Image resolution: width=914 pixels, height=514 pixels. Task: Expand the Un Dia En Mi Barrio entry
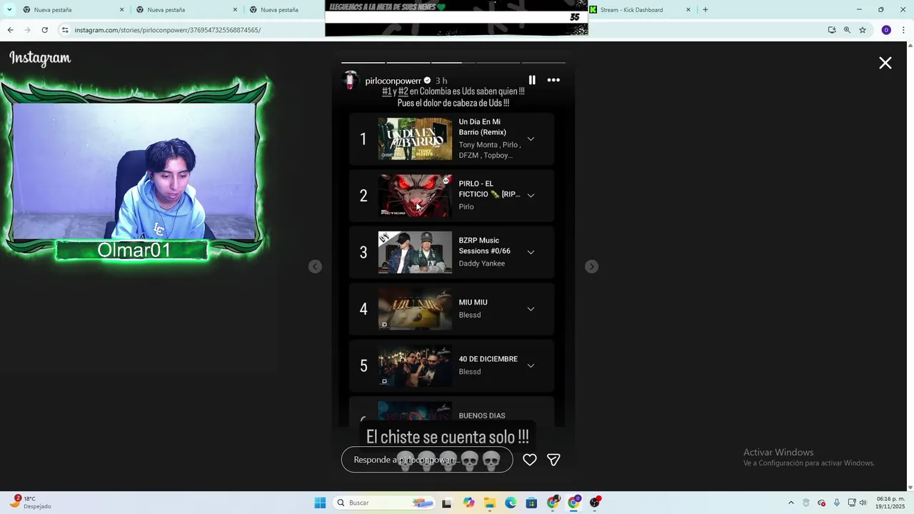pyautogui.click(x=531, y=138)
